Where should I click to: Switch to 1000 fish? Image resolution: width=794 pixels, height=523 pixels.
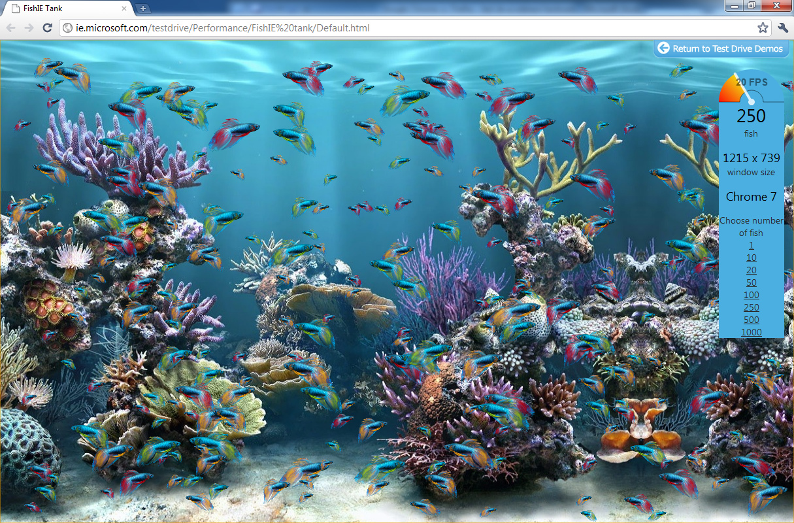tap(752, 332)
